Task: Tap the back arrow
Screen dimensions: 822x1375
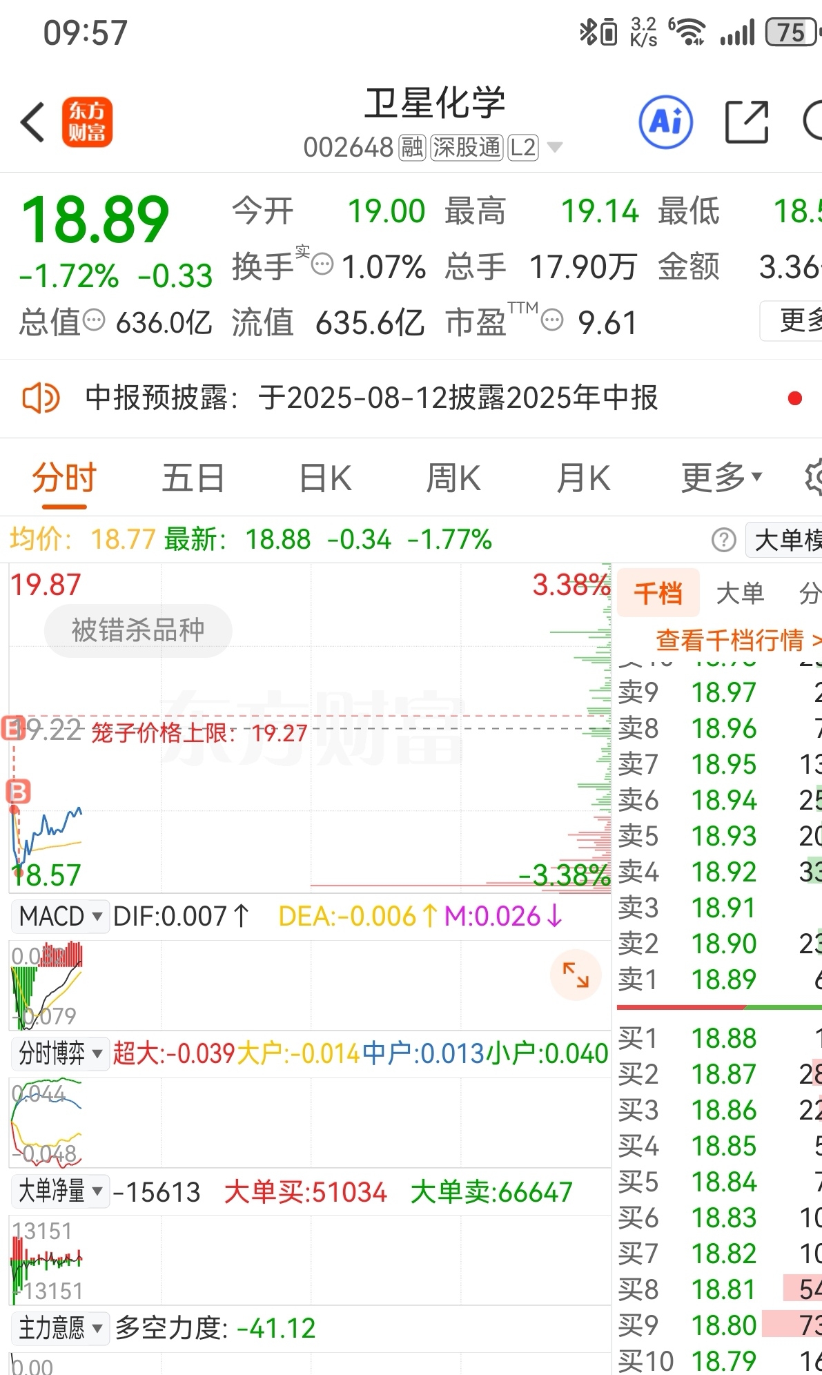Action: (x=32, y=123)
